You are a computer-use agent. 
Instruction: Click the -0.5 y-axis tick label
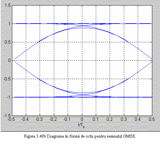tap(7, 79)
